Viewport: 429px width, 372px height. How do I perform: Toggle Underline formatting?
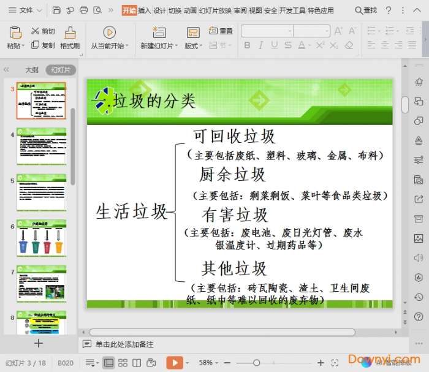275,45
